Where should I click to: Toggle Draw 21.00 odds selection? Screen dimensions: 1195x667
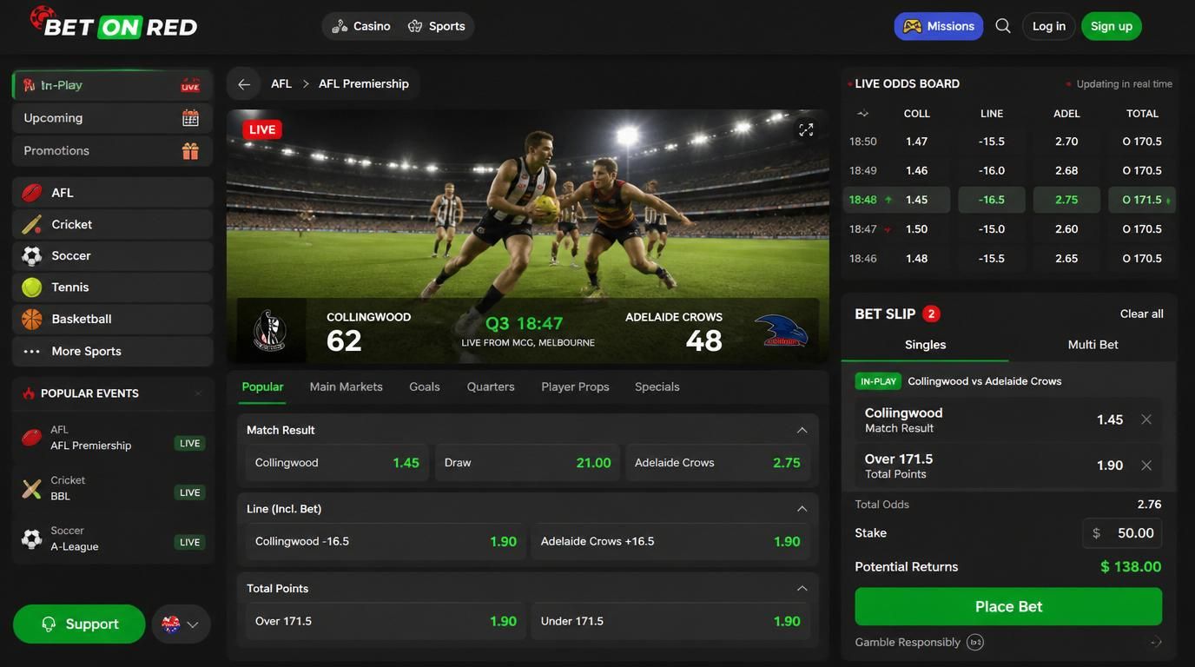[x=527, y=463]
